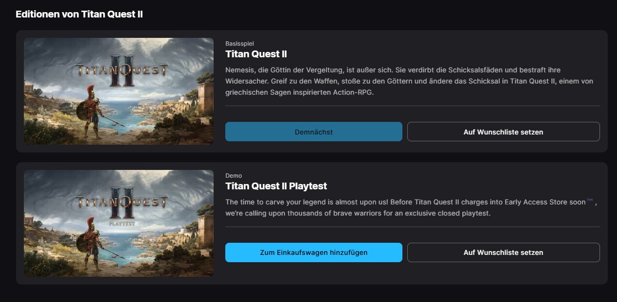Click the closed playtest description paragraph
The height and width of the screenshot is (302, 617).
409,208
